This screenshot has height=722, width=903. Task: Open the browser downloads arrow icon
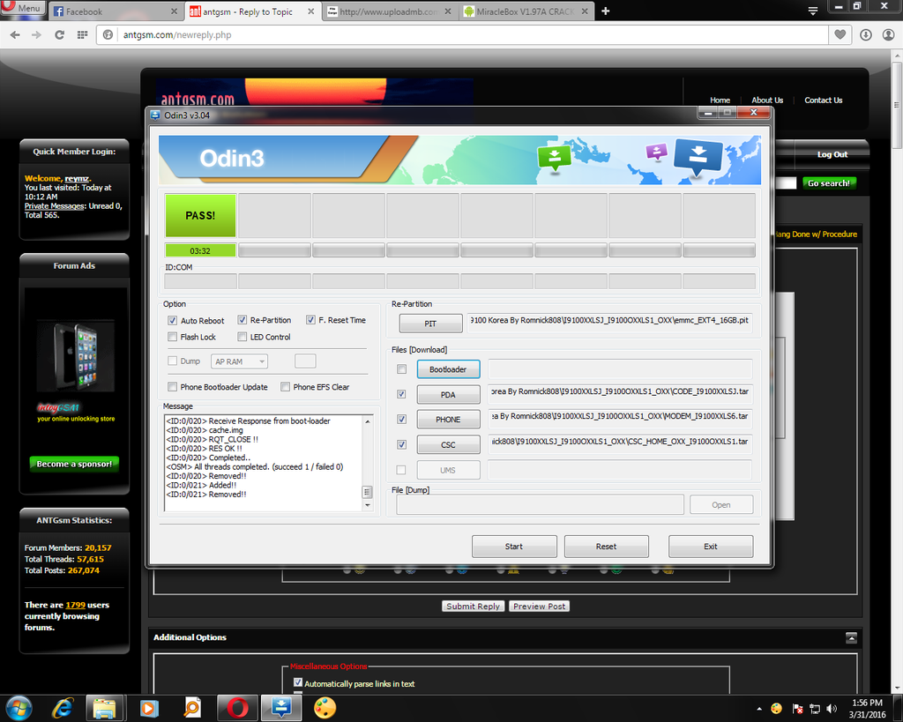click(865, 34)
